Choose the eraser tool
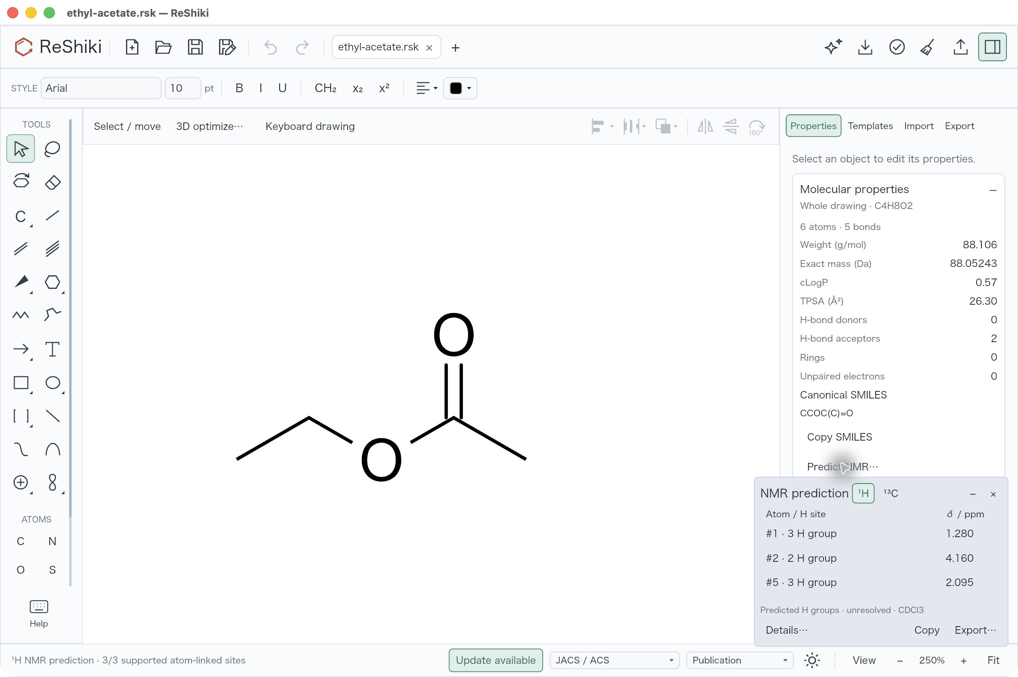 [52, 182]
